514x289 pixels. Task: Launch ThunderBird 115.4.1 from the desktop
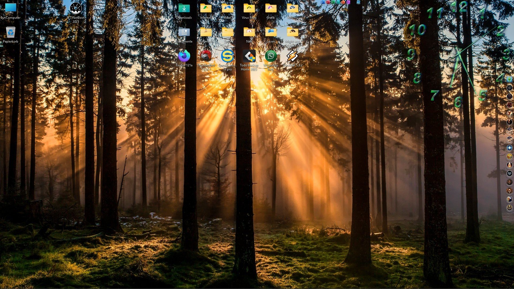pos(206,56)
